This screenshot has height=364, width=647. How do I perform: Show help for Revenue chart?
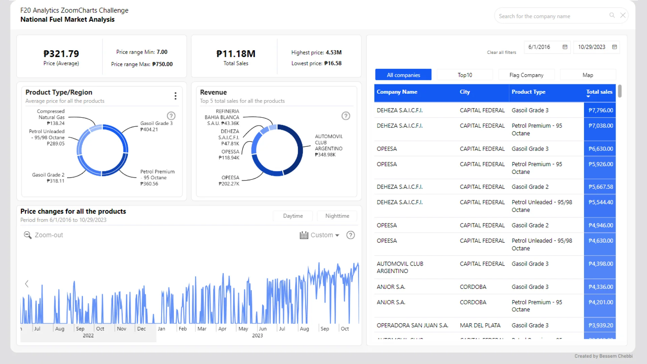pyautogui.click(x=346, y=116)
